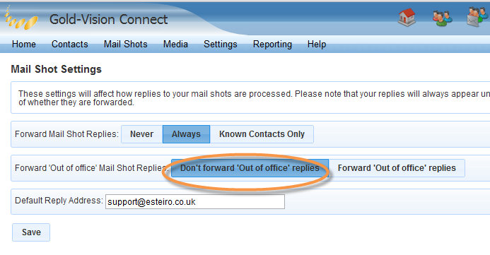Click the Mail Shot Settings heading
Image resolution: width=490 pixels, height=255 pixels.
tap(57, 69)
